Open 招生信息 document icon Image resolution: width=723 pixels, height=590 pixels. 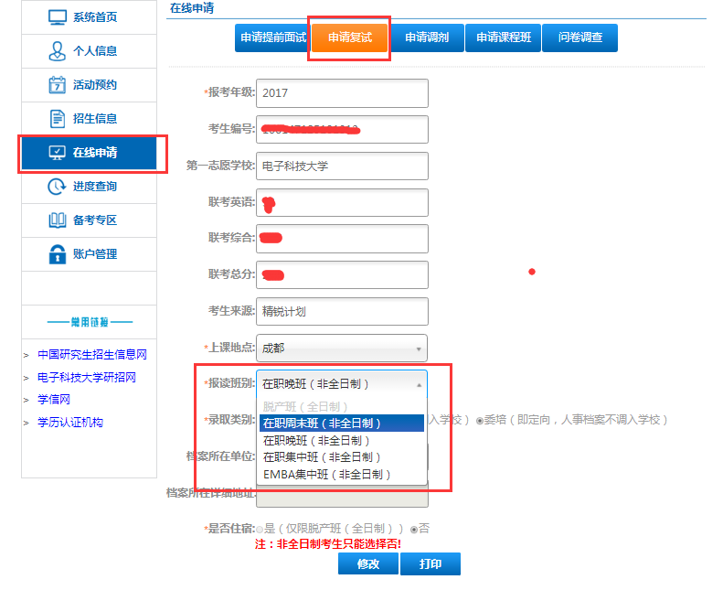pyautogui.click(x=58, y=119)
